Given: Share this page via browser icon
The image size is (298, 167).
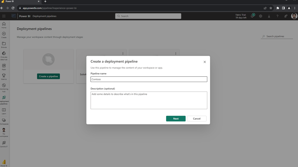Looking at the screenshot, I should pyautogui.click(x=265, y=8).
